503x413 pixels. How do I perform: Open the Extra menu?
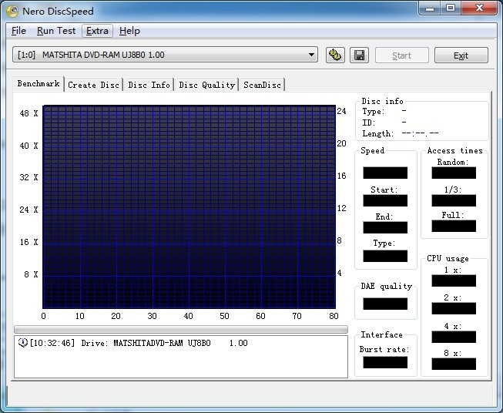[x=98, y=31]
